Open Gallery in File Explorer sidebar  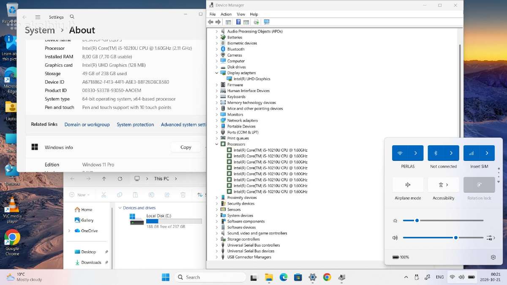[x=84, y=220]
